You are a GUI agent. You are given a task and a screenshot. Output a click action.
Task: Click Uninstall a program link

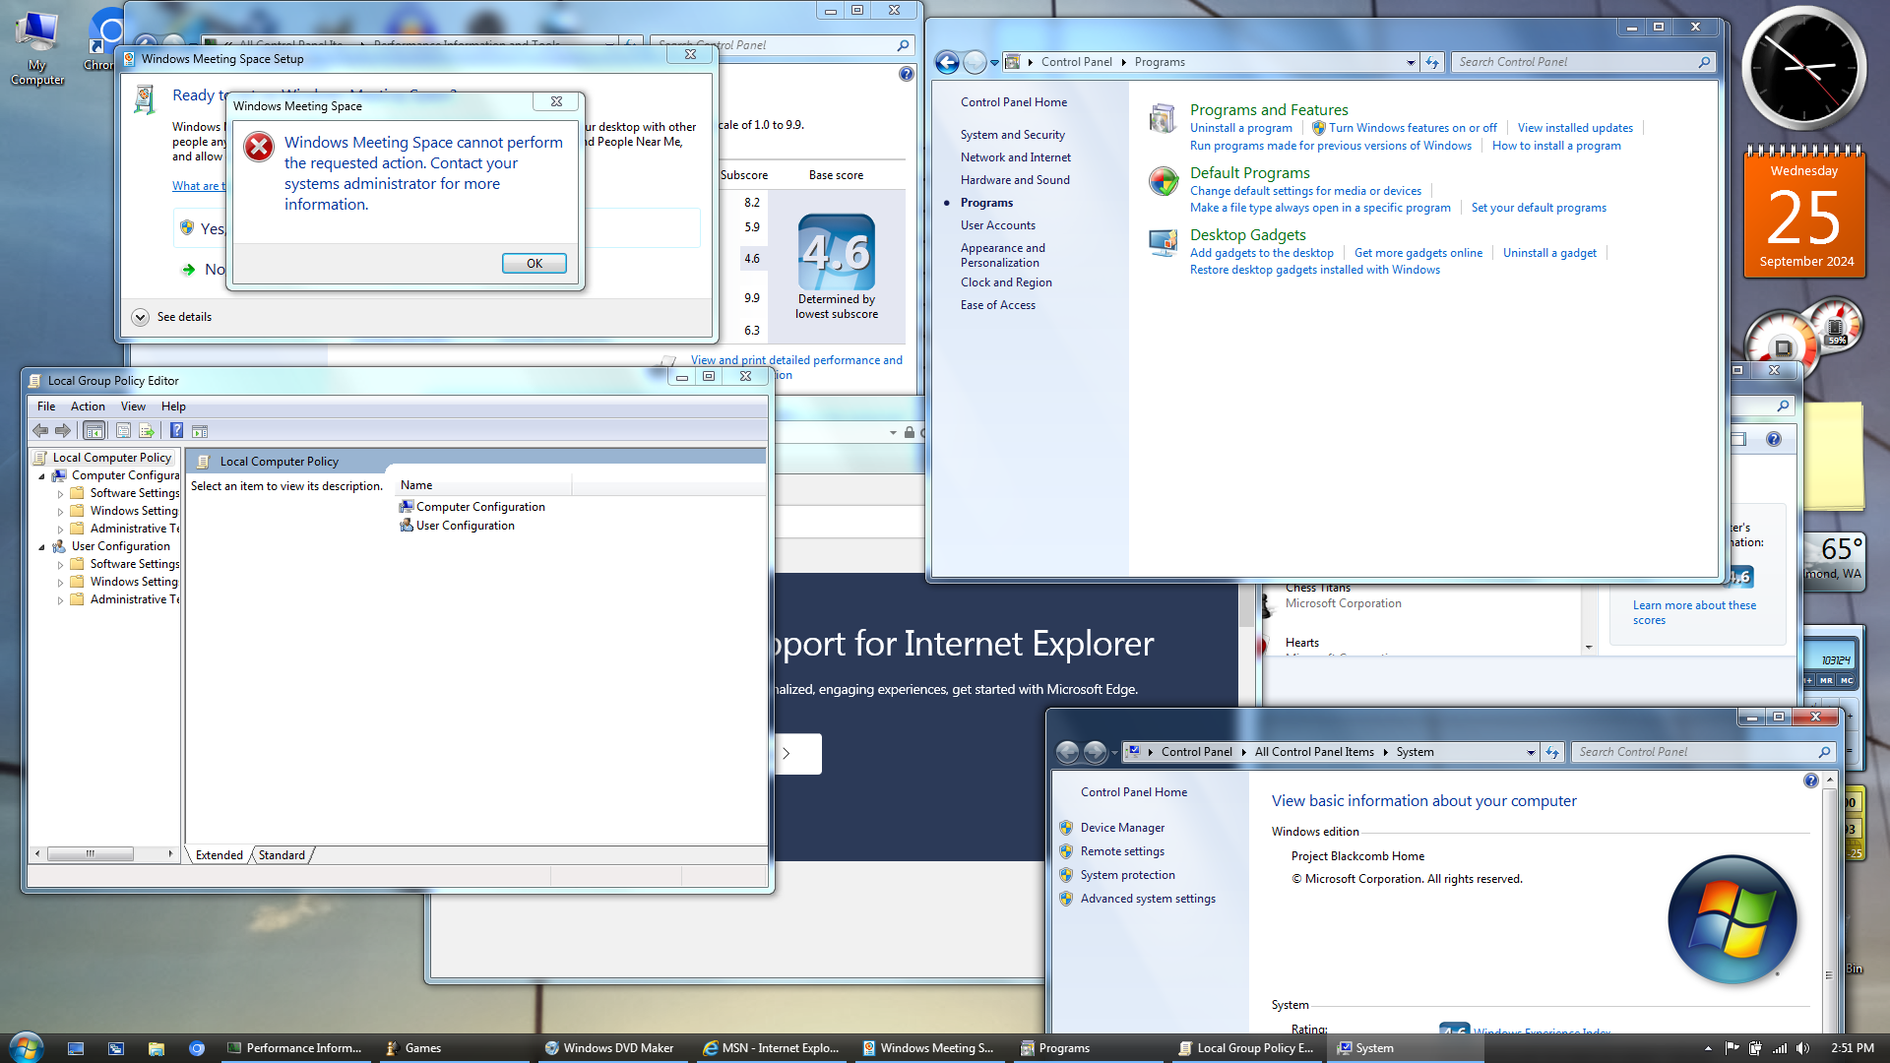coord(1240,128)
